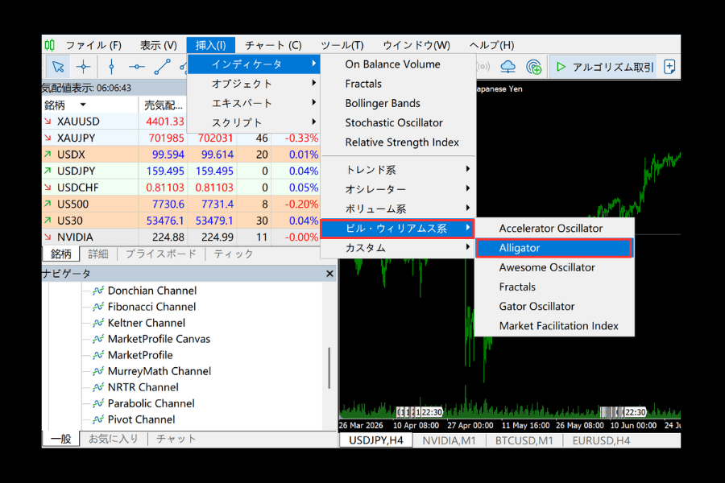Expand the インディケータ submenu arrow

(x=314, y=64)
